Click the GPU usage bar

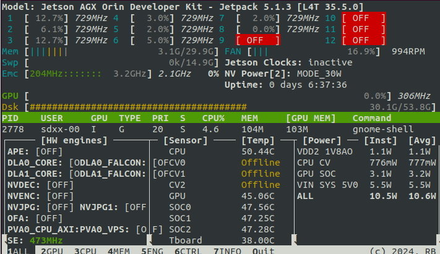[208, 96]
